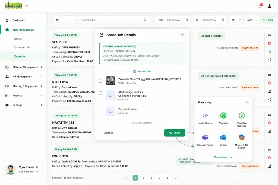Screen dimensions: 278x185
Task: Expand Meeting & Suggestion submenu
Action: (41, 86)
